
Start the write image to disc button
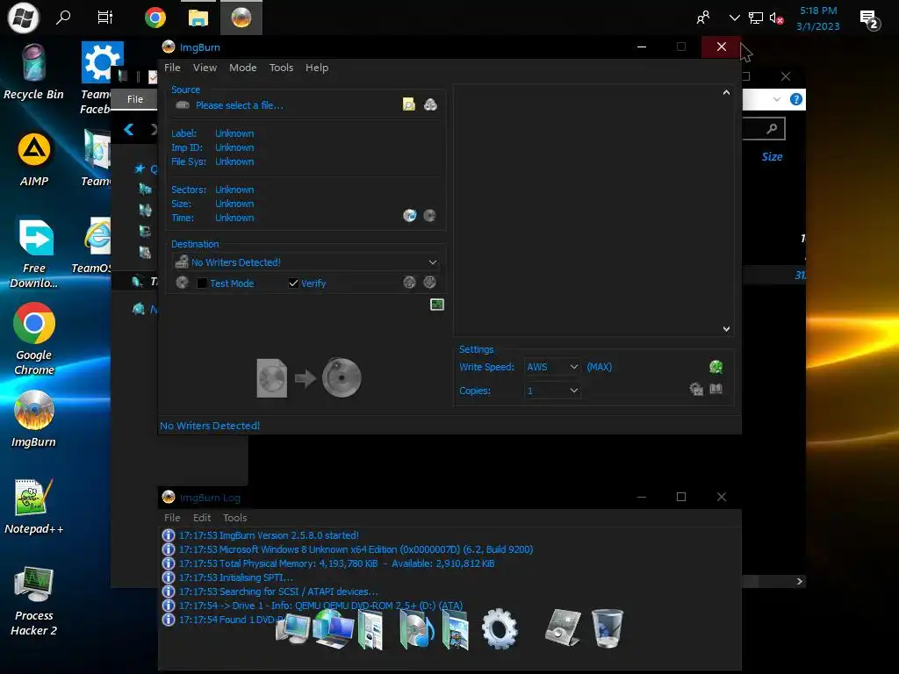click(309, 378)
